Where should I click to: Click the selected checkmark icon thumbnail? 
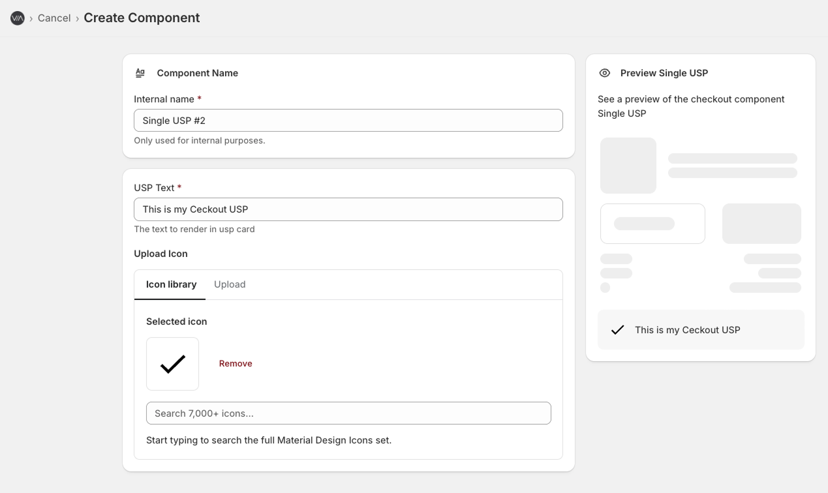pyautogui.click(x=172, y=364)
